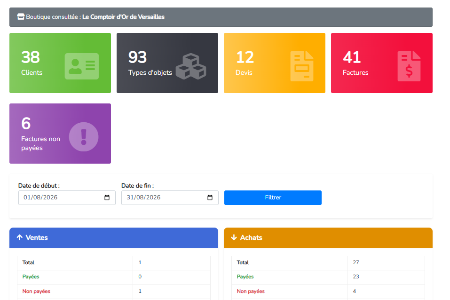Click the down arrow icon beside Achats
Screen dimensions: 450x300
[x=234, y=237]
